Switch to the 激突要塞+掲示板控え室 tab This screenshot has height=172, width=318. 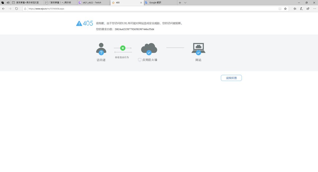coord(27,2)
